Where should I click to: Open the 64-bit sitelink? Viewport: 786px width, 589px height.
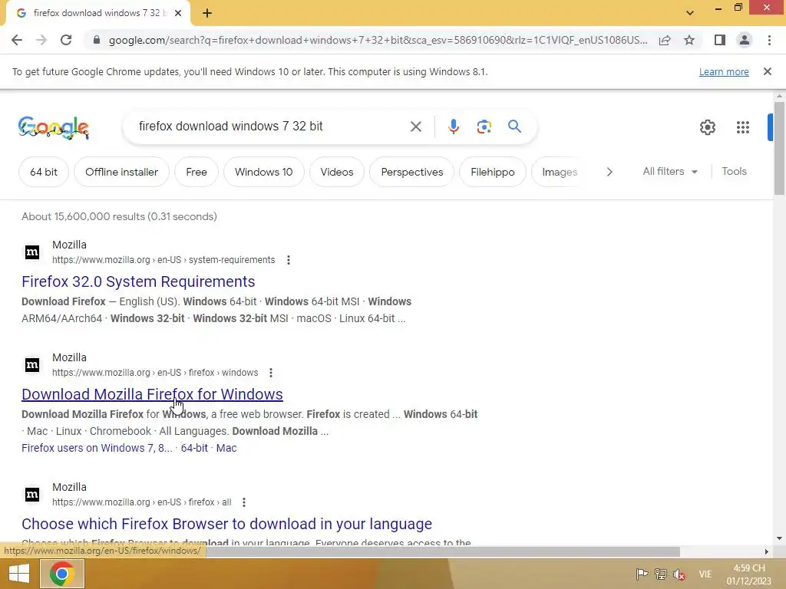click(x=194, y=448)
